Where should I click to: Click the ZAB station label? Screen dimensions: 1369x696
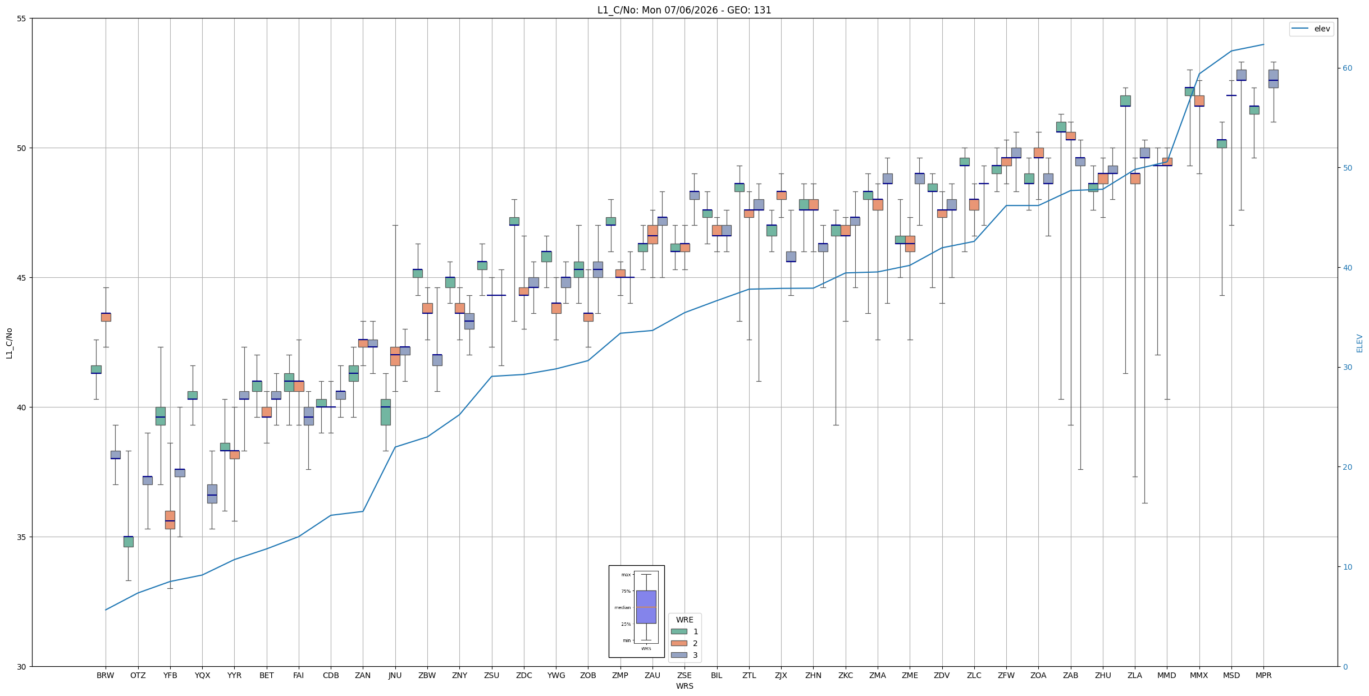click(1070, 675)
